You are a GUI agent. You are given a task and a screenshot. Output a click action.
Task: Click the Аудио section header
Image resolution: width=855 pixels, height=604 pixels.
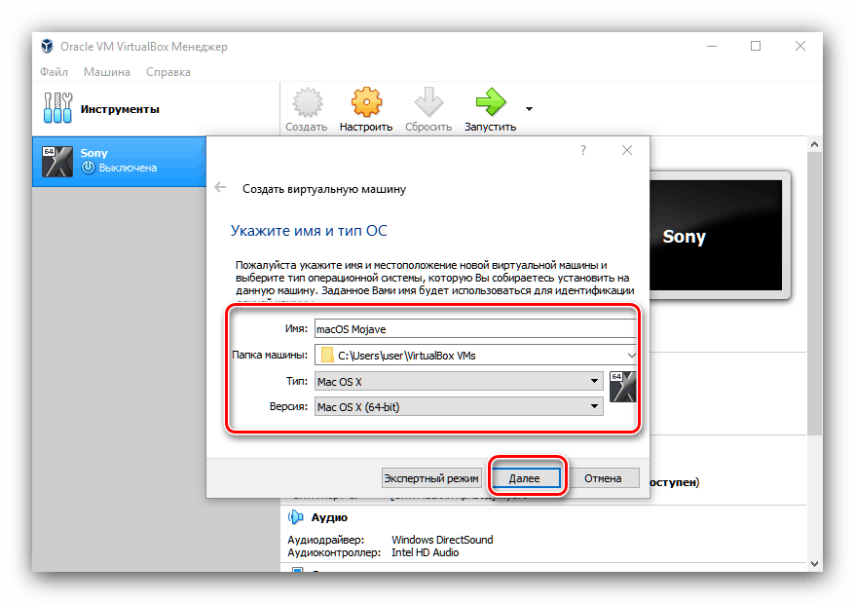329,517
